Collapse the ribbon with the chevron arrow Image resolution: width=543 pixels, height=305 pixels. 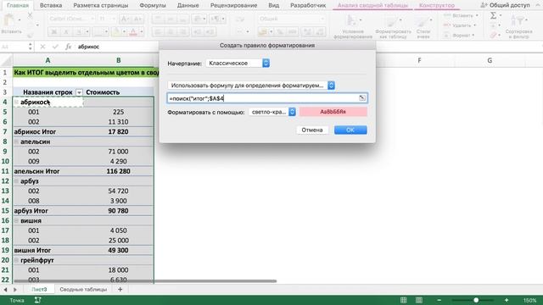pyautogui.click(x=538, y=5)
